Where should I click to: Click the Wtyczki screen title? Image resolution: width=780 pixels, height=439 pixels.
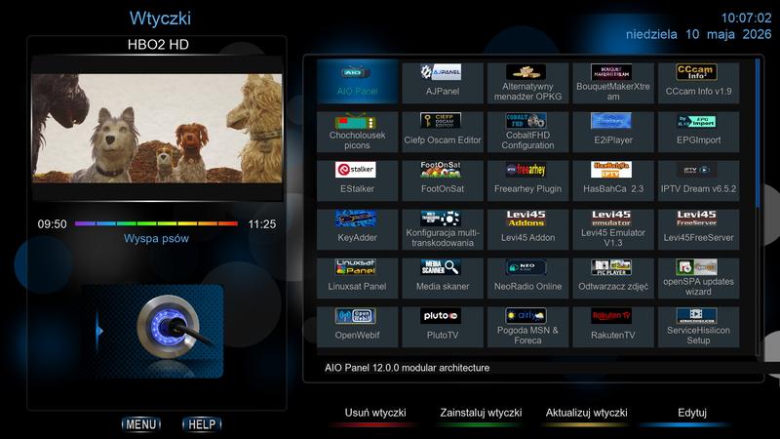click(160, 19)
